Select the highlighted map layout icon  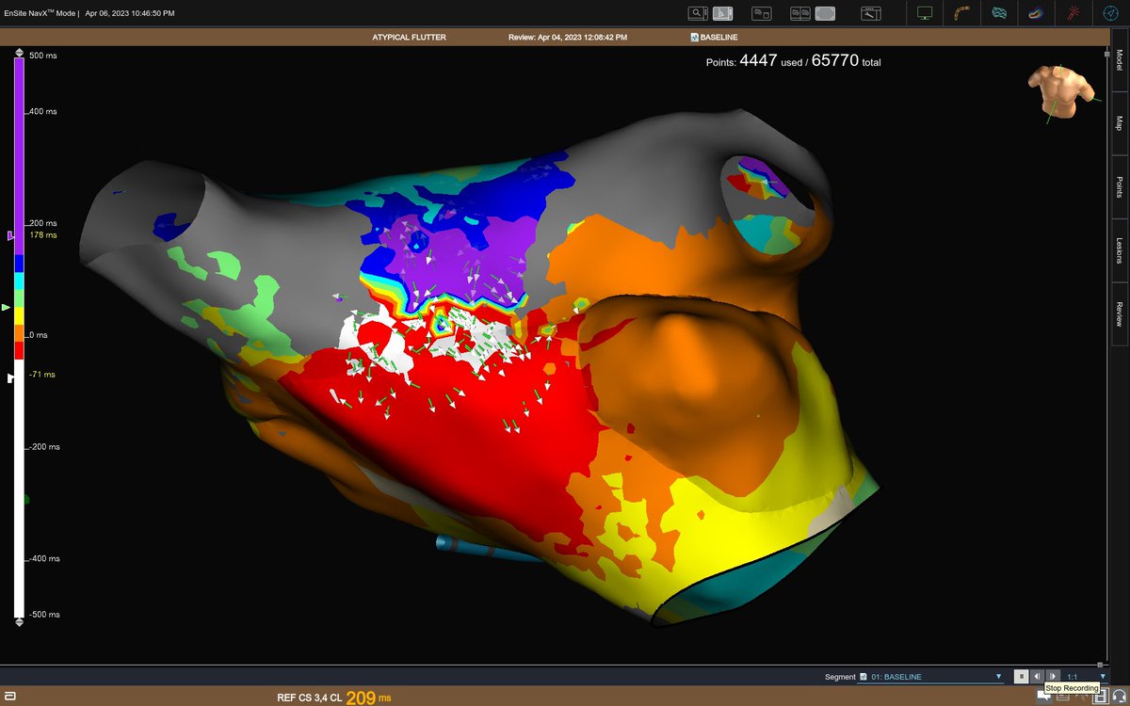tap(723, 13)
